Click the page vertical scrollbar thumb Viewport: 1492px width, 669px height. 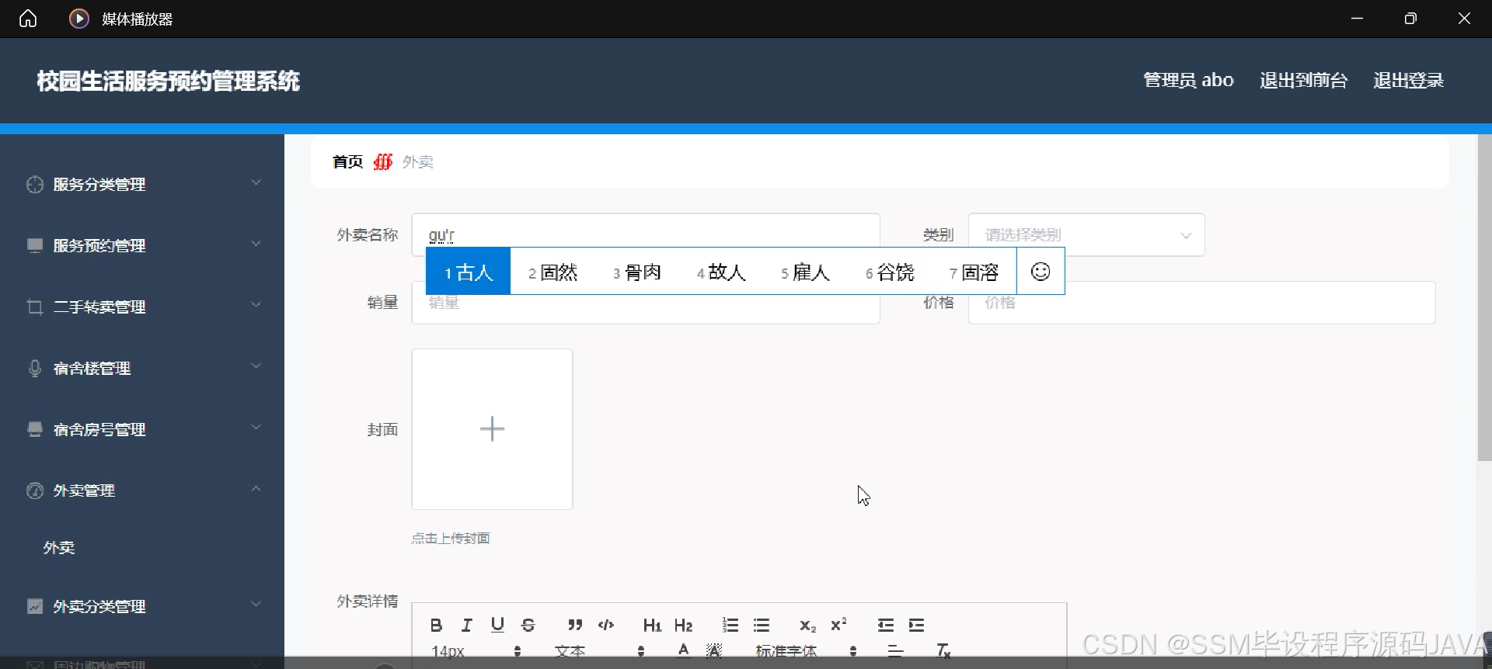point(1484,298)
